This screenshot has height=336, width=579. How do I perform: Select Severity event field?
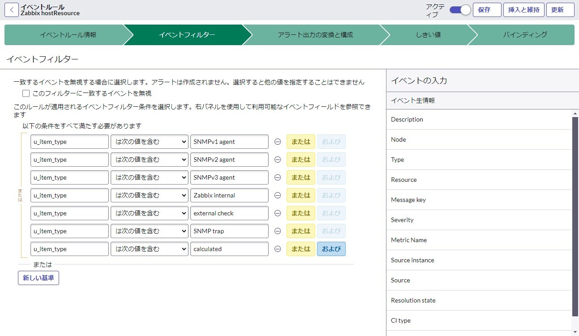click(x=479, y=220)
